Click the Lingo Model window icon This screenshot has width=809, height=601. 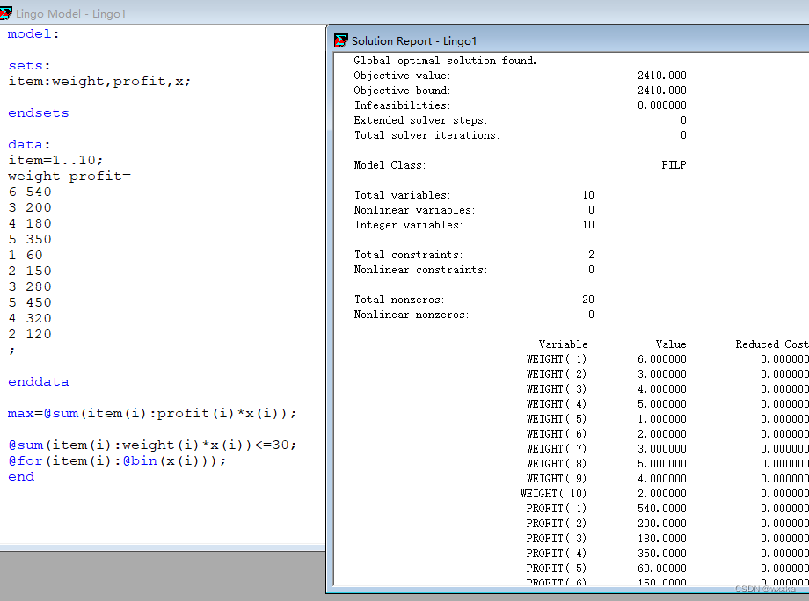tap(5, 13)
